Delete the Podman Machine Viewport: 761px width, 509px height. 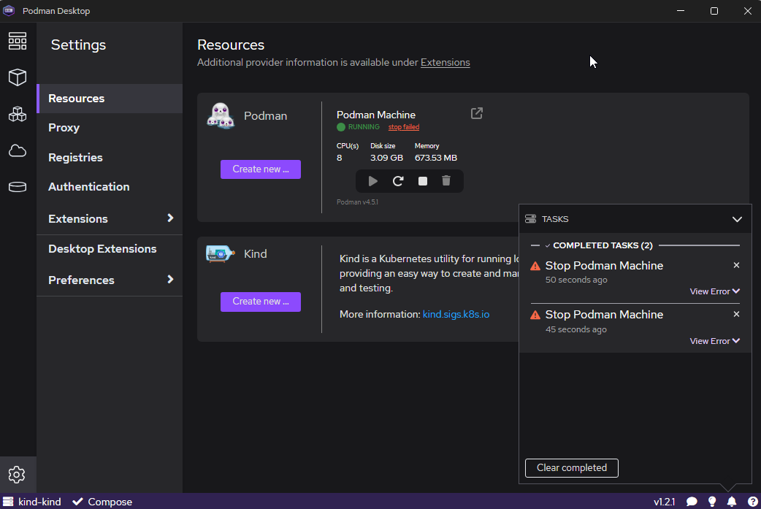tap(446, 180)
